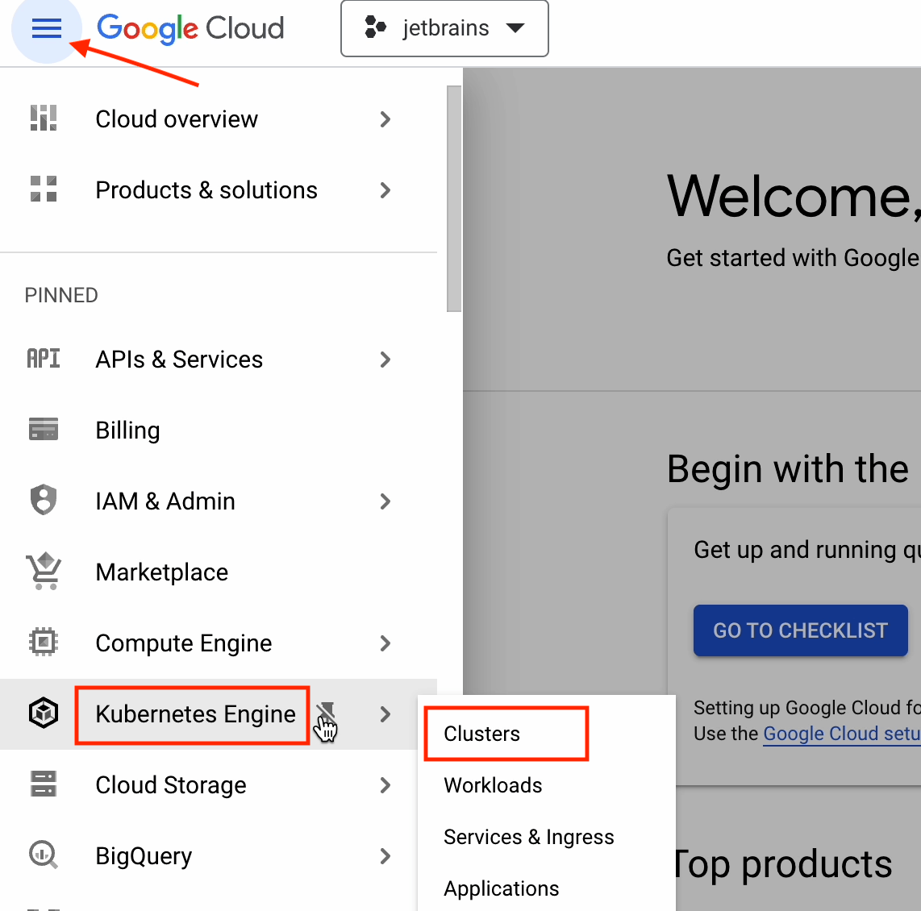Click the Cloud Storage icon

pos(44,784)
